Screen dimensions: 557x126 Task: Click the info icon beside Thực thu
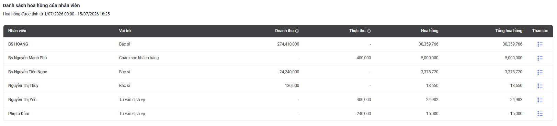click(369, 31)
